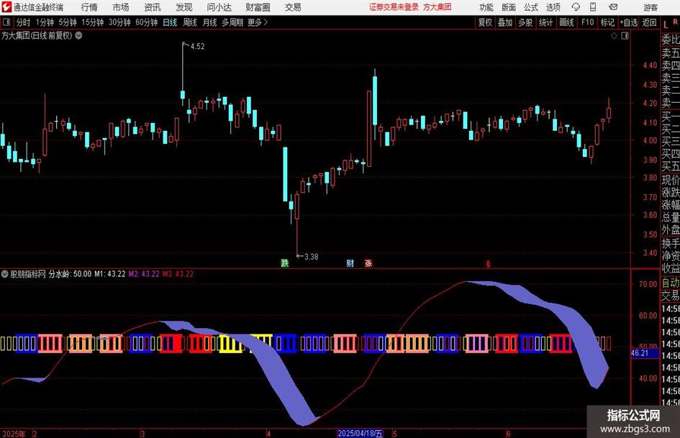Open the 版面 menu
680x438 pixels.
508,7
